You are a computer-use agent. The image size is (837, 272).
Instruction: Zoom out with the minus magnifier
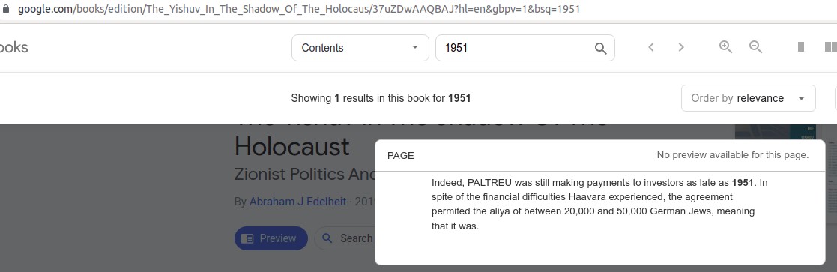(x=755, y=47)
